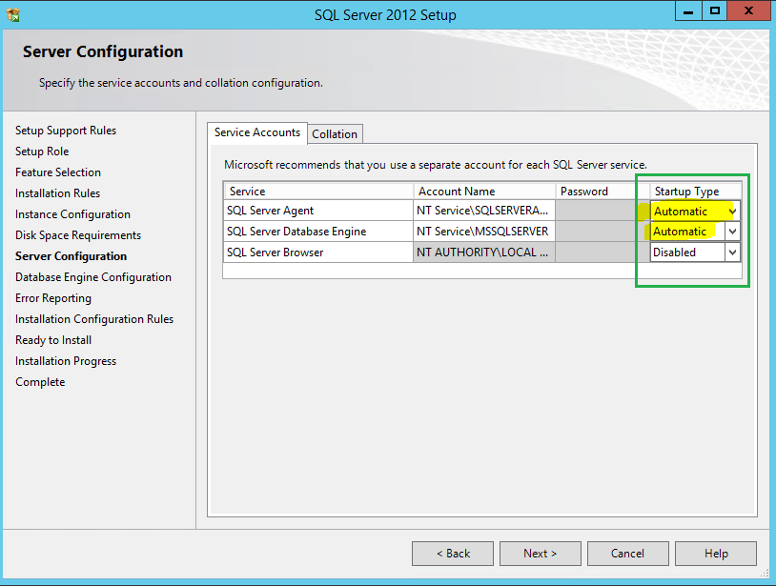Select the SQL Server Agent service row
Image resolution: width=776 pixels, height=586 pixels.
[482, 211]
